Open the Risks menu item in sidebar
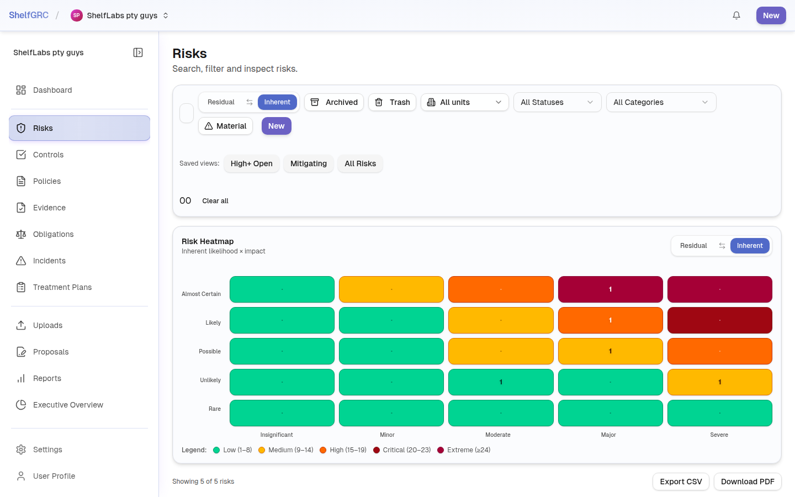 click(x=79, y=128)
